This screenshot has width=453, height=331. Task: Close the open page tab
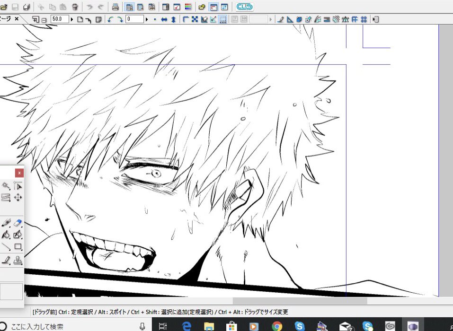(17, 19)
